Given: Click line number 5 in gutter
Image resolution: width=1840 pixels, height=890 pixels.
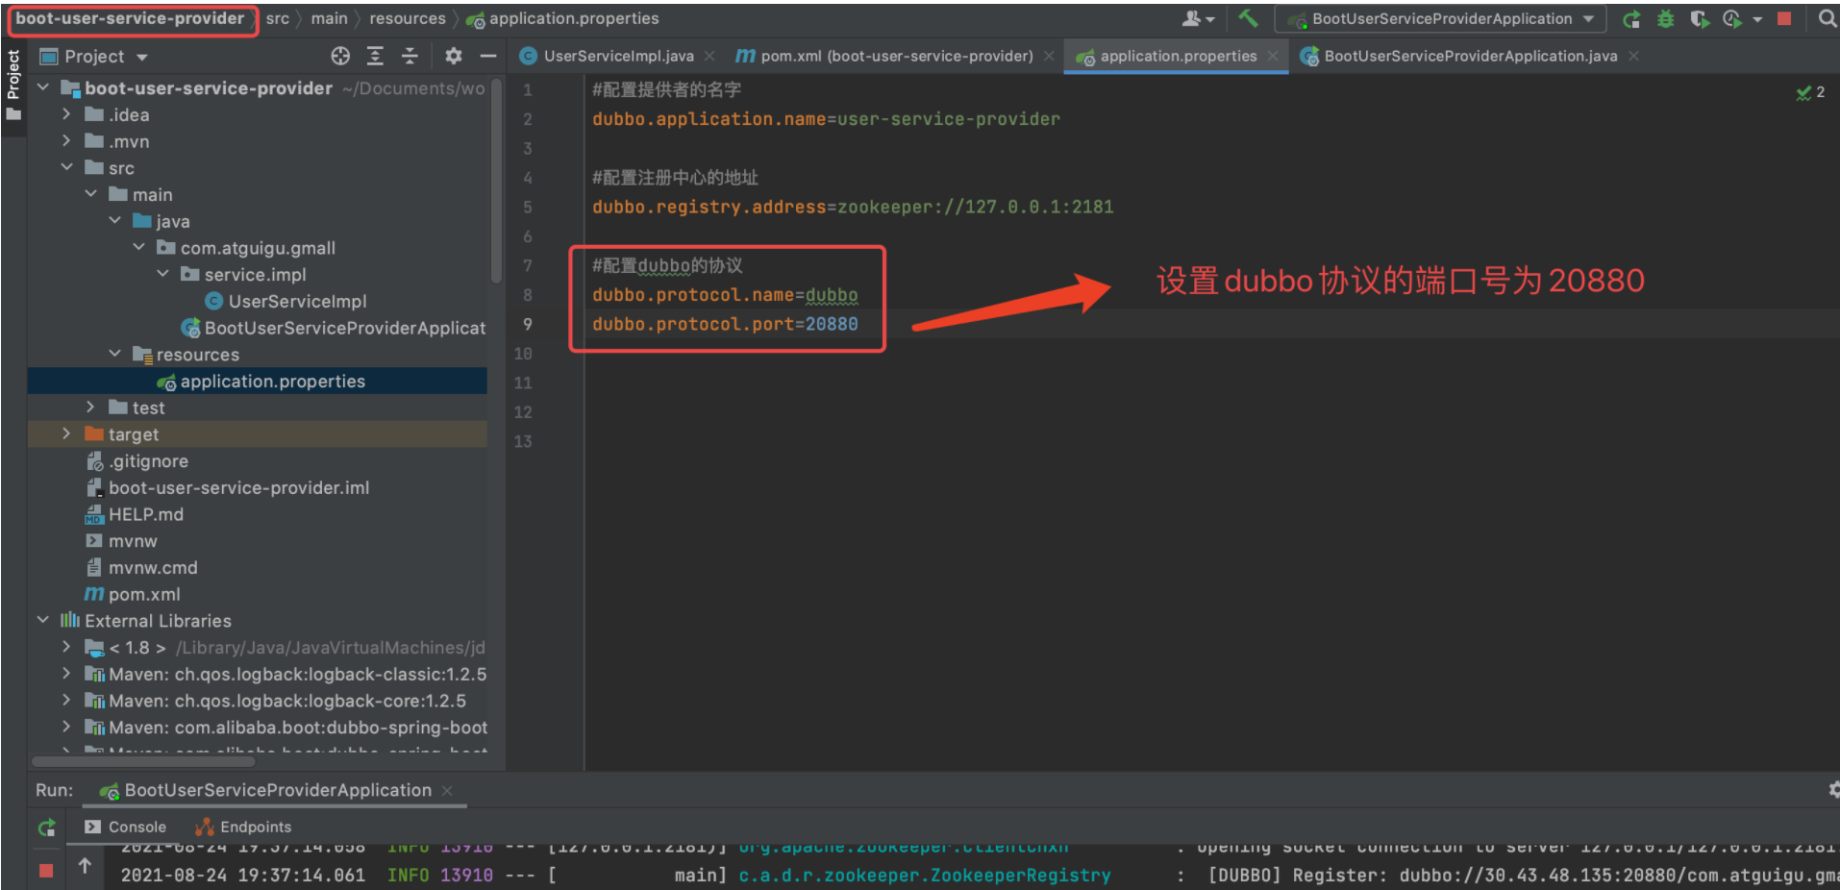Looking at the screenshot, I should click(527, 207).
